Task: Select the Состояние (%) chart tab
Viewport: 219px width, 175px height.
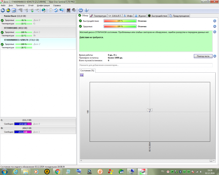Action: [87, 71]
